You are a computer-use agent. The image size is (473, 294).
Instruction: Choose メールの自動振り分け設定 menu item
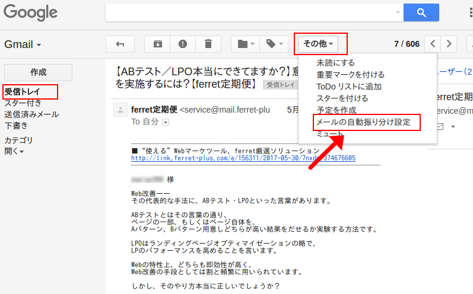pos(363,122)
